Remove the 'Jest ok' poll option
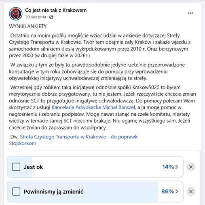 point(191,167)
